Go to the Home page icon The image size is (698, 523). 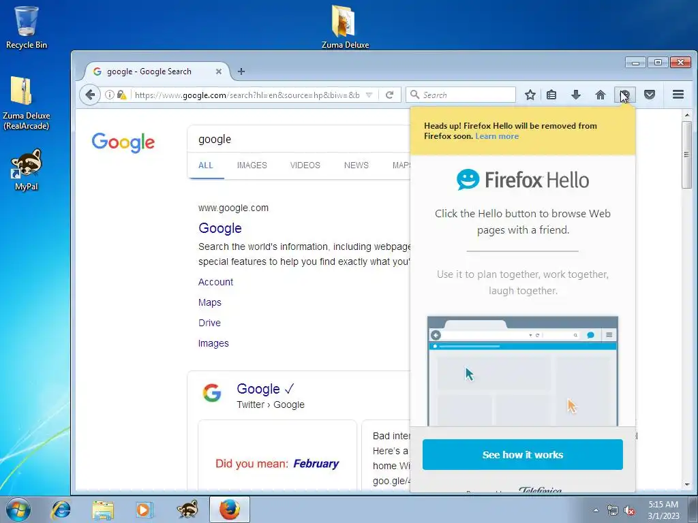point(601,95)
